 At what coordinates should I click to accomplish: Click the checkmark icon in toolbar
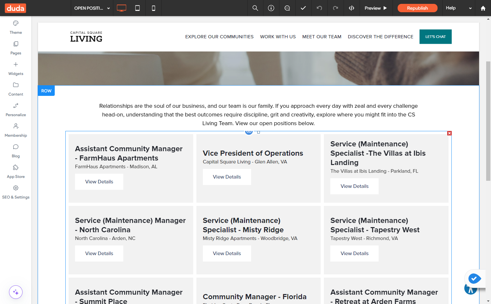point(303,8)
